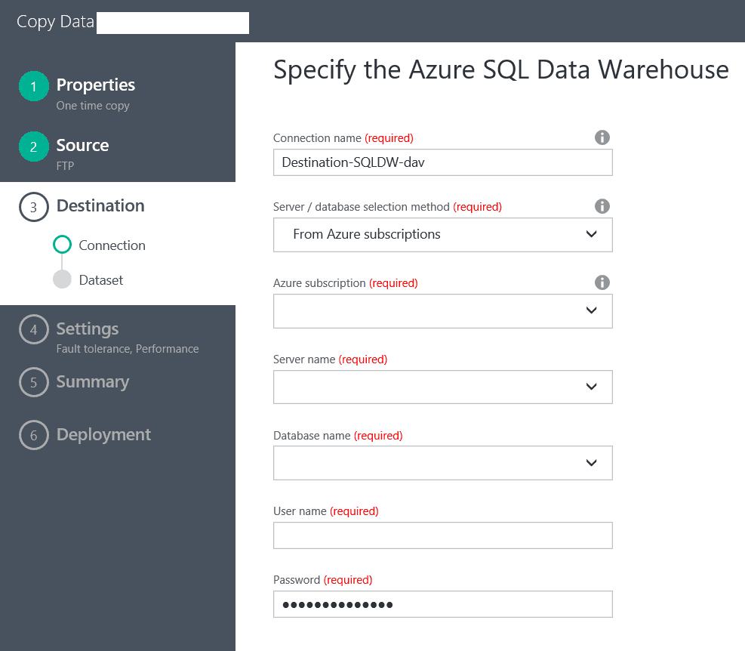Select the step 2 Source circle icon
745x651 pixels.
tap(34, 147)
